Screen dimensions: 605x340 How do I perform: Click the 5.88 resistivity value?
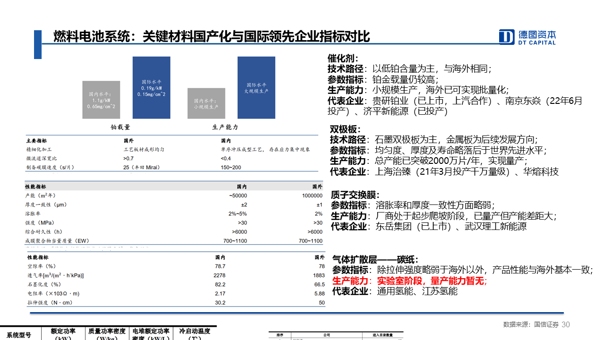320,294
